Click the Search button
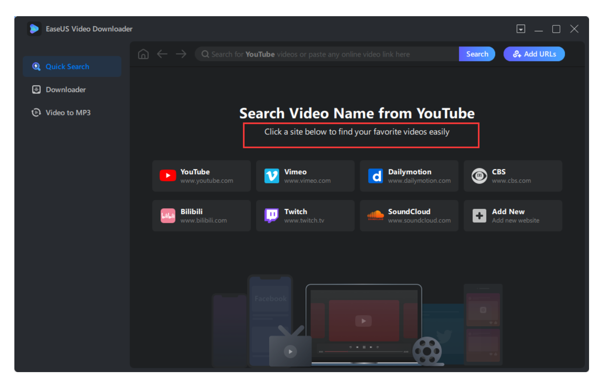 pyautogui.click(x=477, y=54)
